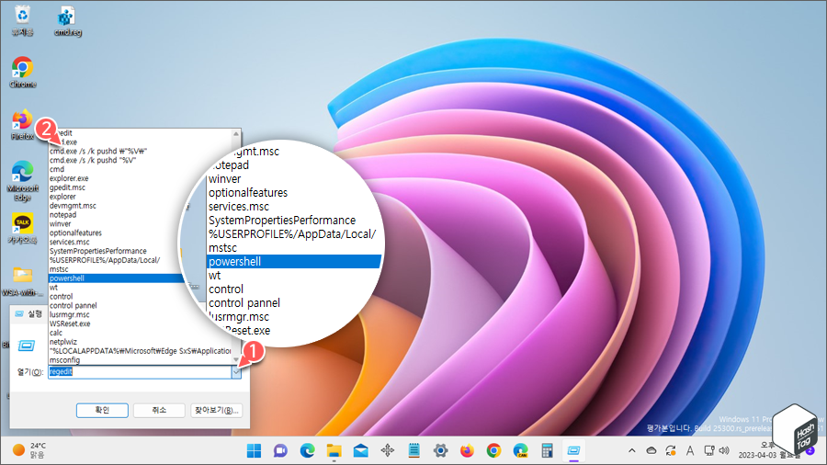This screenshot has height=465, width=827.
Task: Open the Recycle Bin desktop icon
Action: point(22,20)
